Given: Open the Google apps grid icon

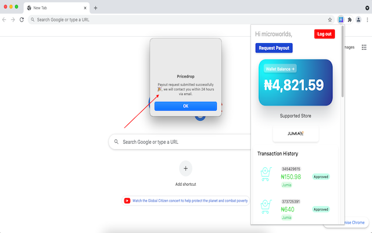Looking at the screenshot, I should click(364, 48).
